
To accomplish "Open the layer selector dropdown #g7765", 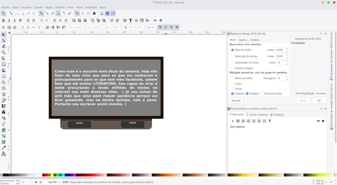I will point(52,182).
